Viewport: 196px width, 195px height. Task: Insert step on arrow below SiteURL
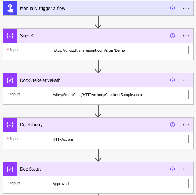(98, 67)
